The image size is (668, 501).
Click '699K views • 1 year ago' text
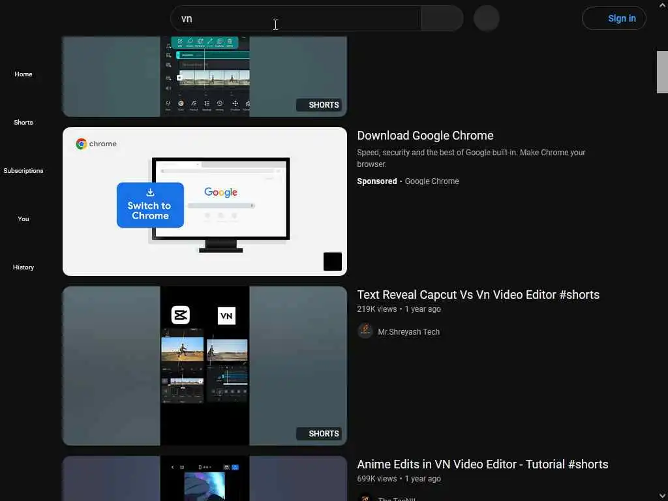coord(399,478)
